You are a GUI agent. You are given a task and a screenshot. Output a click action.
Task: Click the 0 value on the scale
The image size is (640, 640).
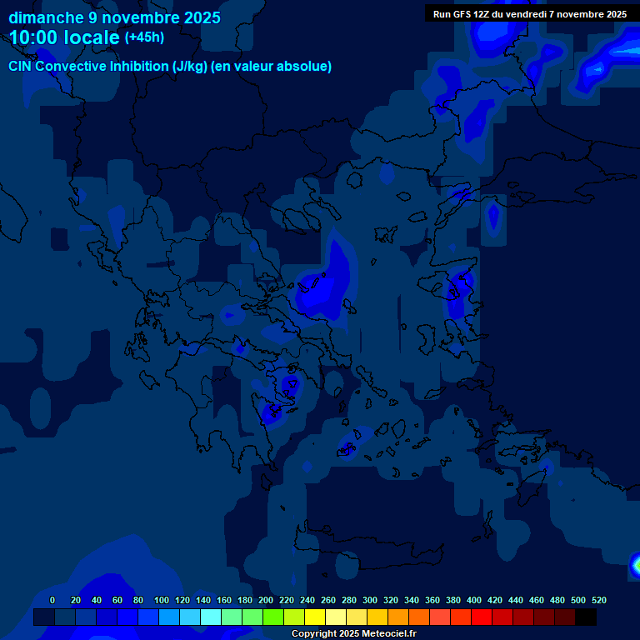click(x=52, y=600)
